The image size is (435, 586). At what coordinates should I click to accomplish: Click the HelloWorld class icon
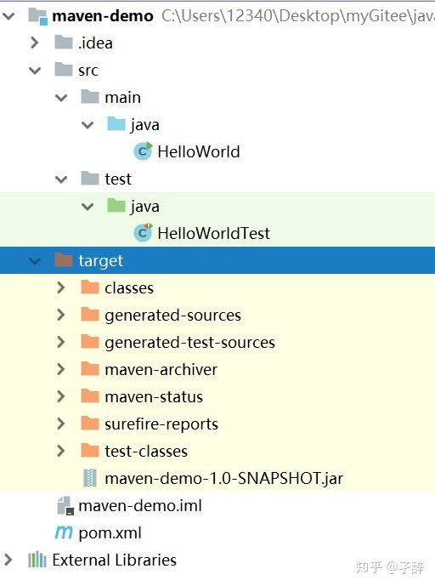(x=143, y=151)
